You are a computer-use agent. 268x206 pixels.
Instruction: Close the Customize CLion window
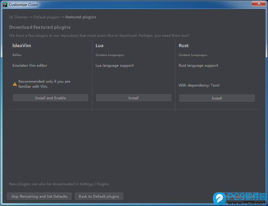click(x=259, y=3)
